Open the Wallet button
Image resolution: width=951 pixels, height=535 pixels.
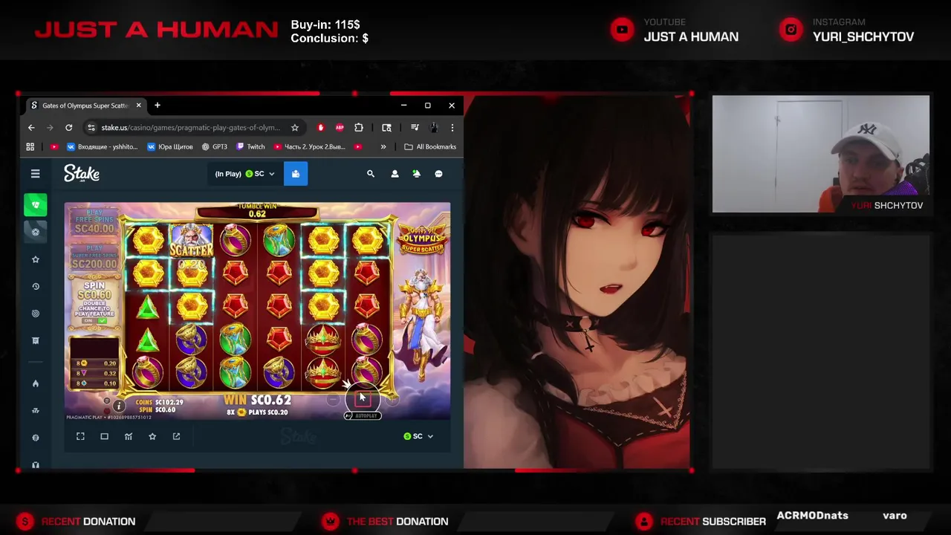click(295, 174)
